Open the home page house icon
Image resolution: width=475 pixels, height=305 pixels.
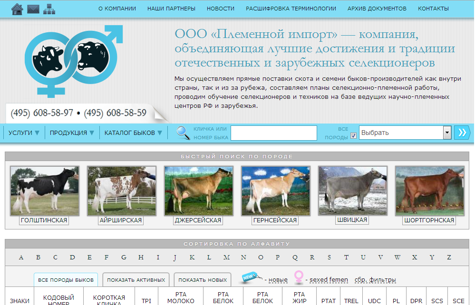[17, 9]
